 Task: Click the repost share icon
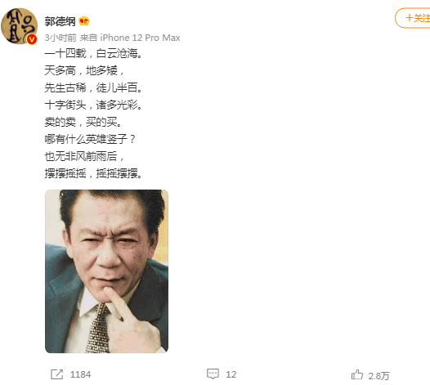pos(56,374)
